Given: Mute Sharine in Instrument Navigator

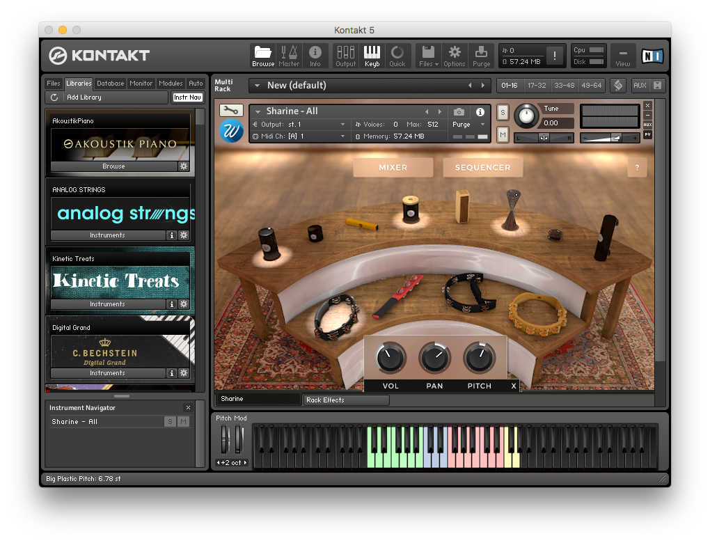Looking at the screenshot, I should tap(183, 422).
